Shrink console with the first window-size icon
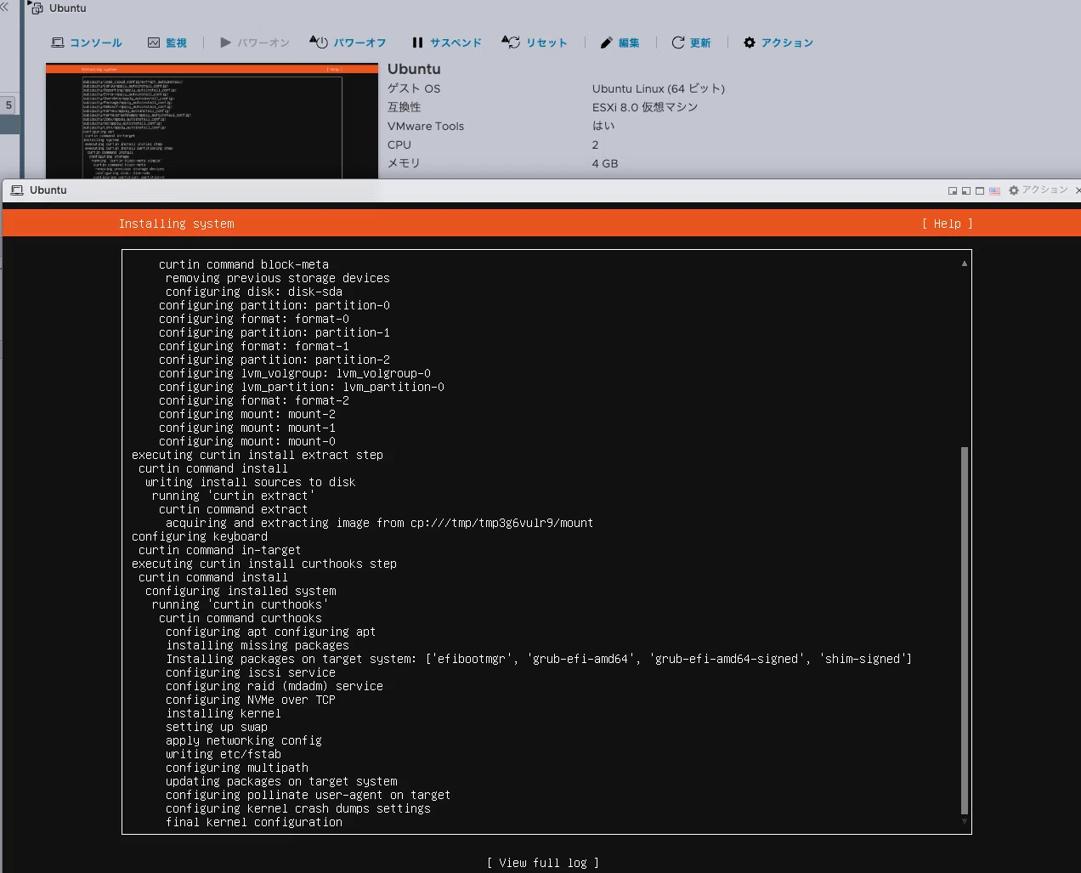 [953, 191]
